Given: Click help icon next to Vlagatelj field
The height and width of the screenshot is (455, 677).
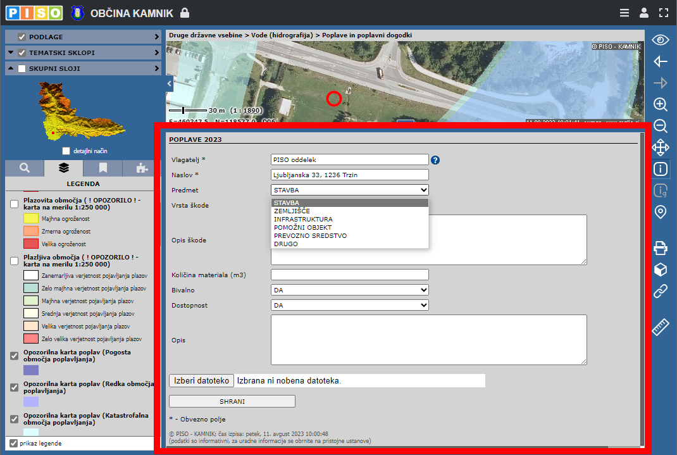Looking at the screenshot, I should [x=435, y=160].
